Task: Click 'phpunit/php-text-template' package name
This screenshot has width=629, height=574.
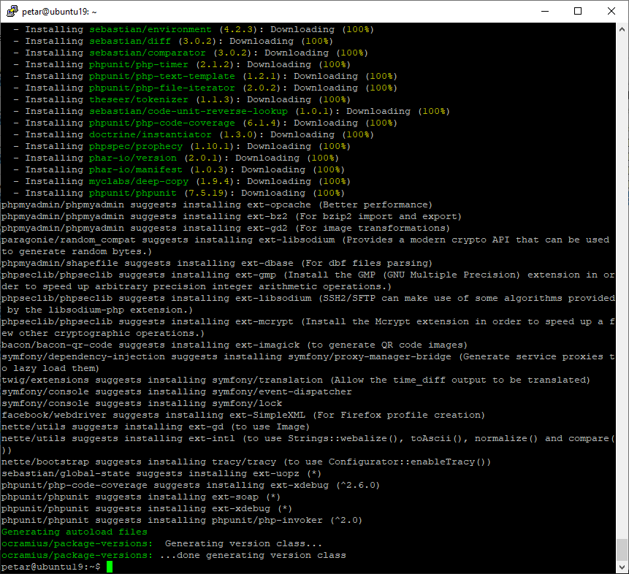Action: point(161,76)
